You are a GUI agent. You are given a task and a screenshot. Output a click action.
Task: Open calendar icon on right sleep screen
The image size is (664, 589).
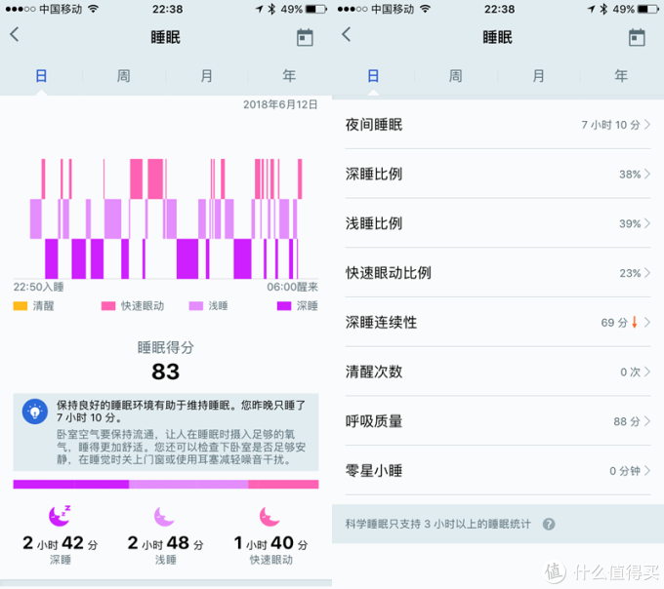tap(637, 37)
